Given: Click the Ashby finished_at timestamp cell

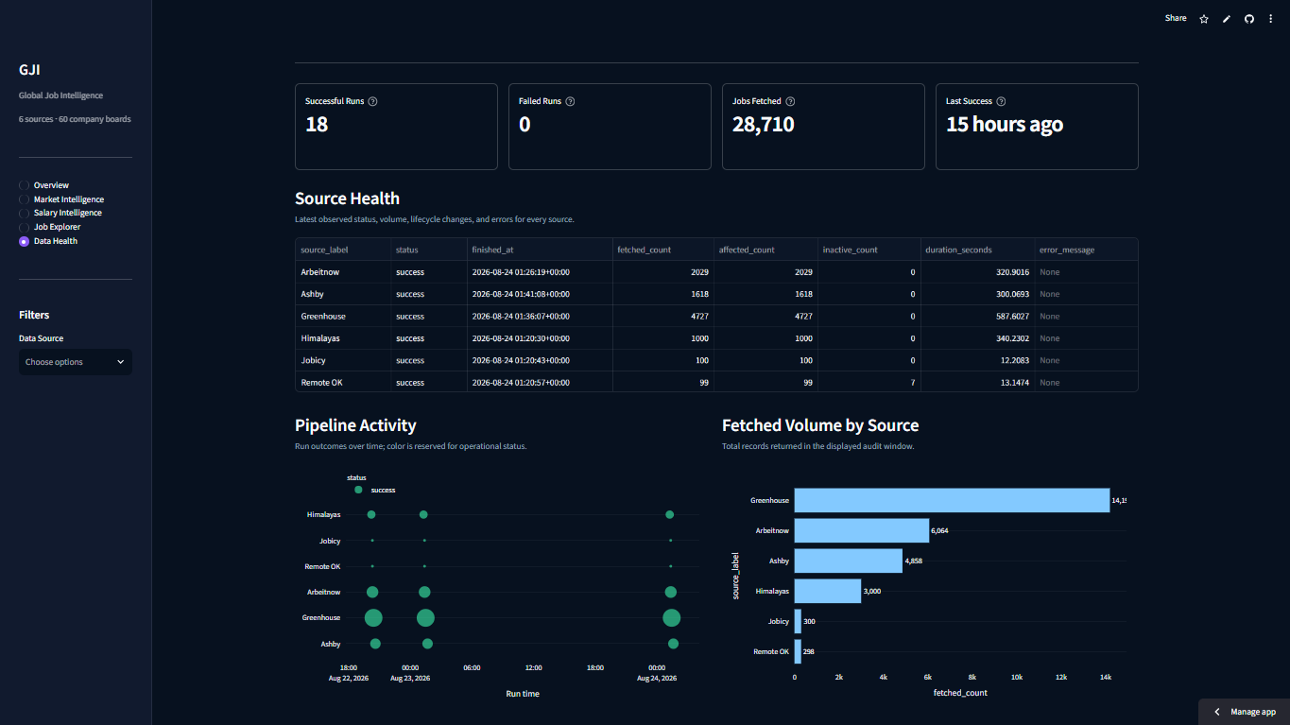Looking at the screenshot, I should 540,294.
